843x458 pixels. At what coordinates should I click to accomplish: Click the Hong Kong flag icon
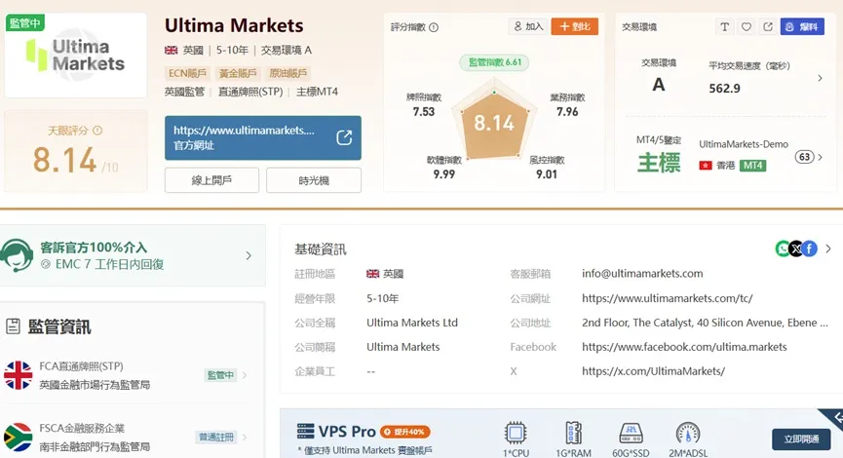706,165
